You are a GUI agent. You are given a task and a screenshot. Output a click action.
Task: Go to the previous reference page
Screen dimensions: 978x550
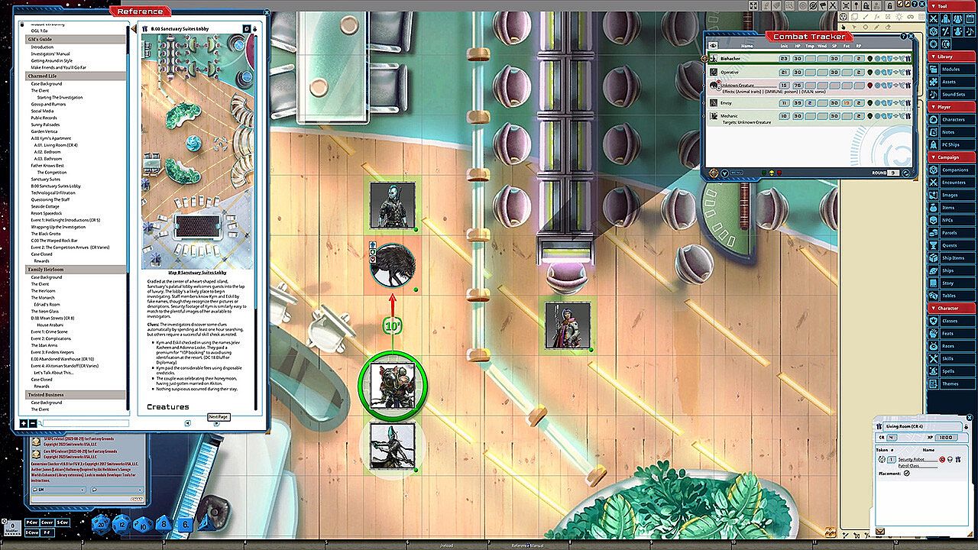(188, 423)
